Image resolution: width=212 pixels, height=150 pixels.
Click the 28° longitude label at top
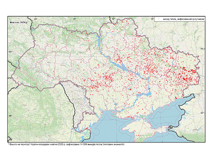pyautogui.click(x=75, y=19)
